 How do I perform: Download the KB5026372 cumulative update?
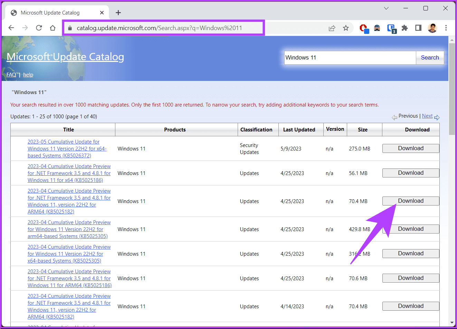point(410,148)
